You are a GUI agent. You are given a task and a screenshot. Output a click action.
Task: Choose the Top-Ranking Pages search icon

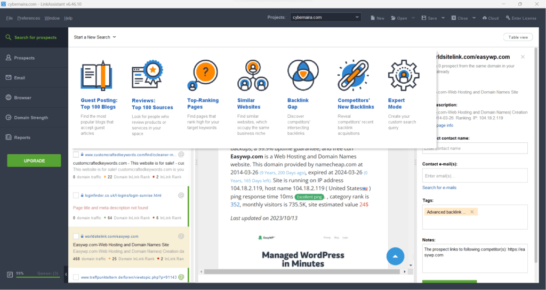click(202, 75)
